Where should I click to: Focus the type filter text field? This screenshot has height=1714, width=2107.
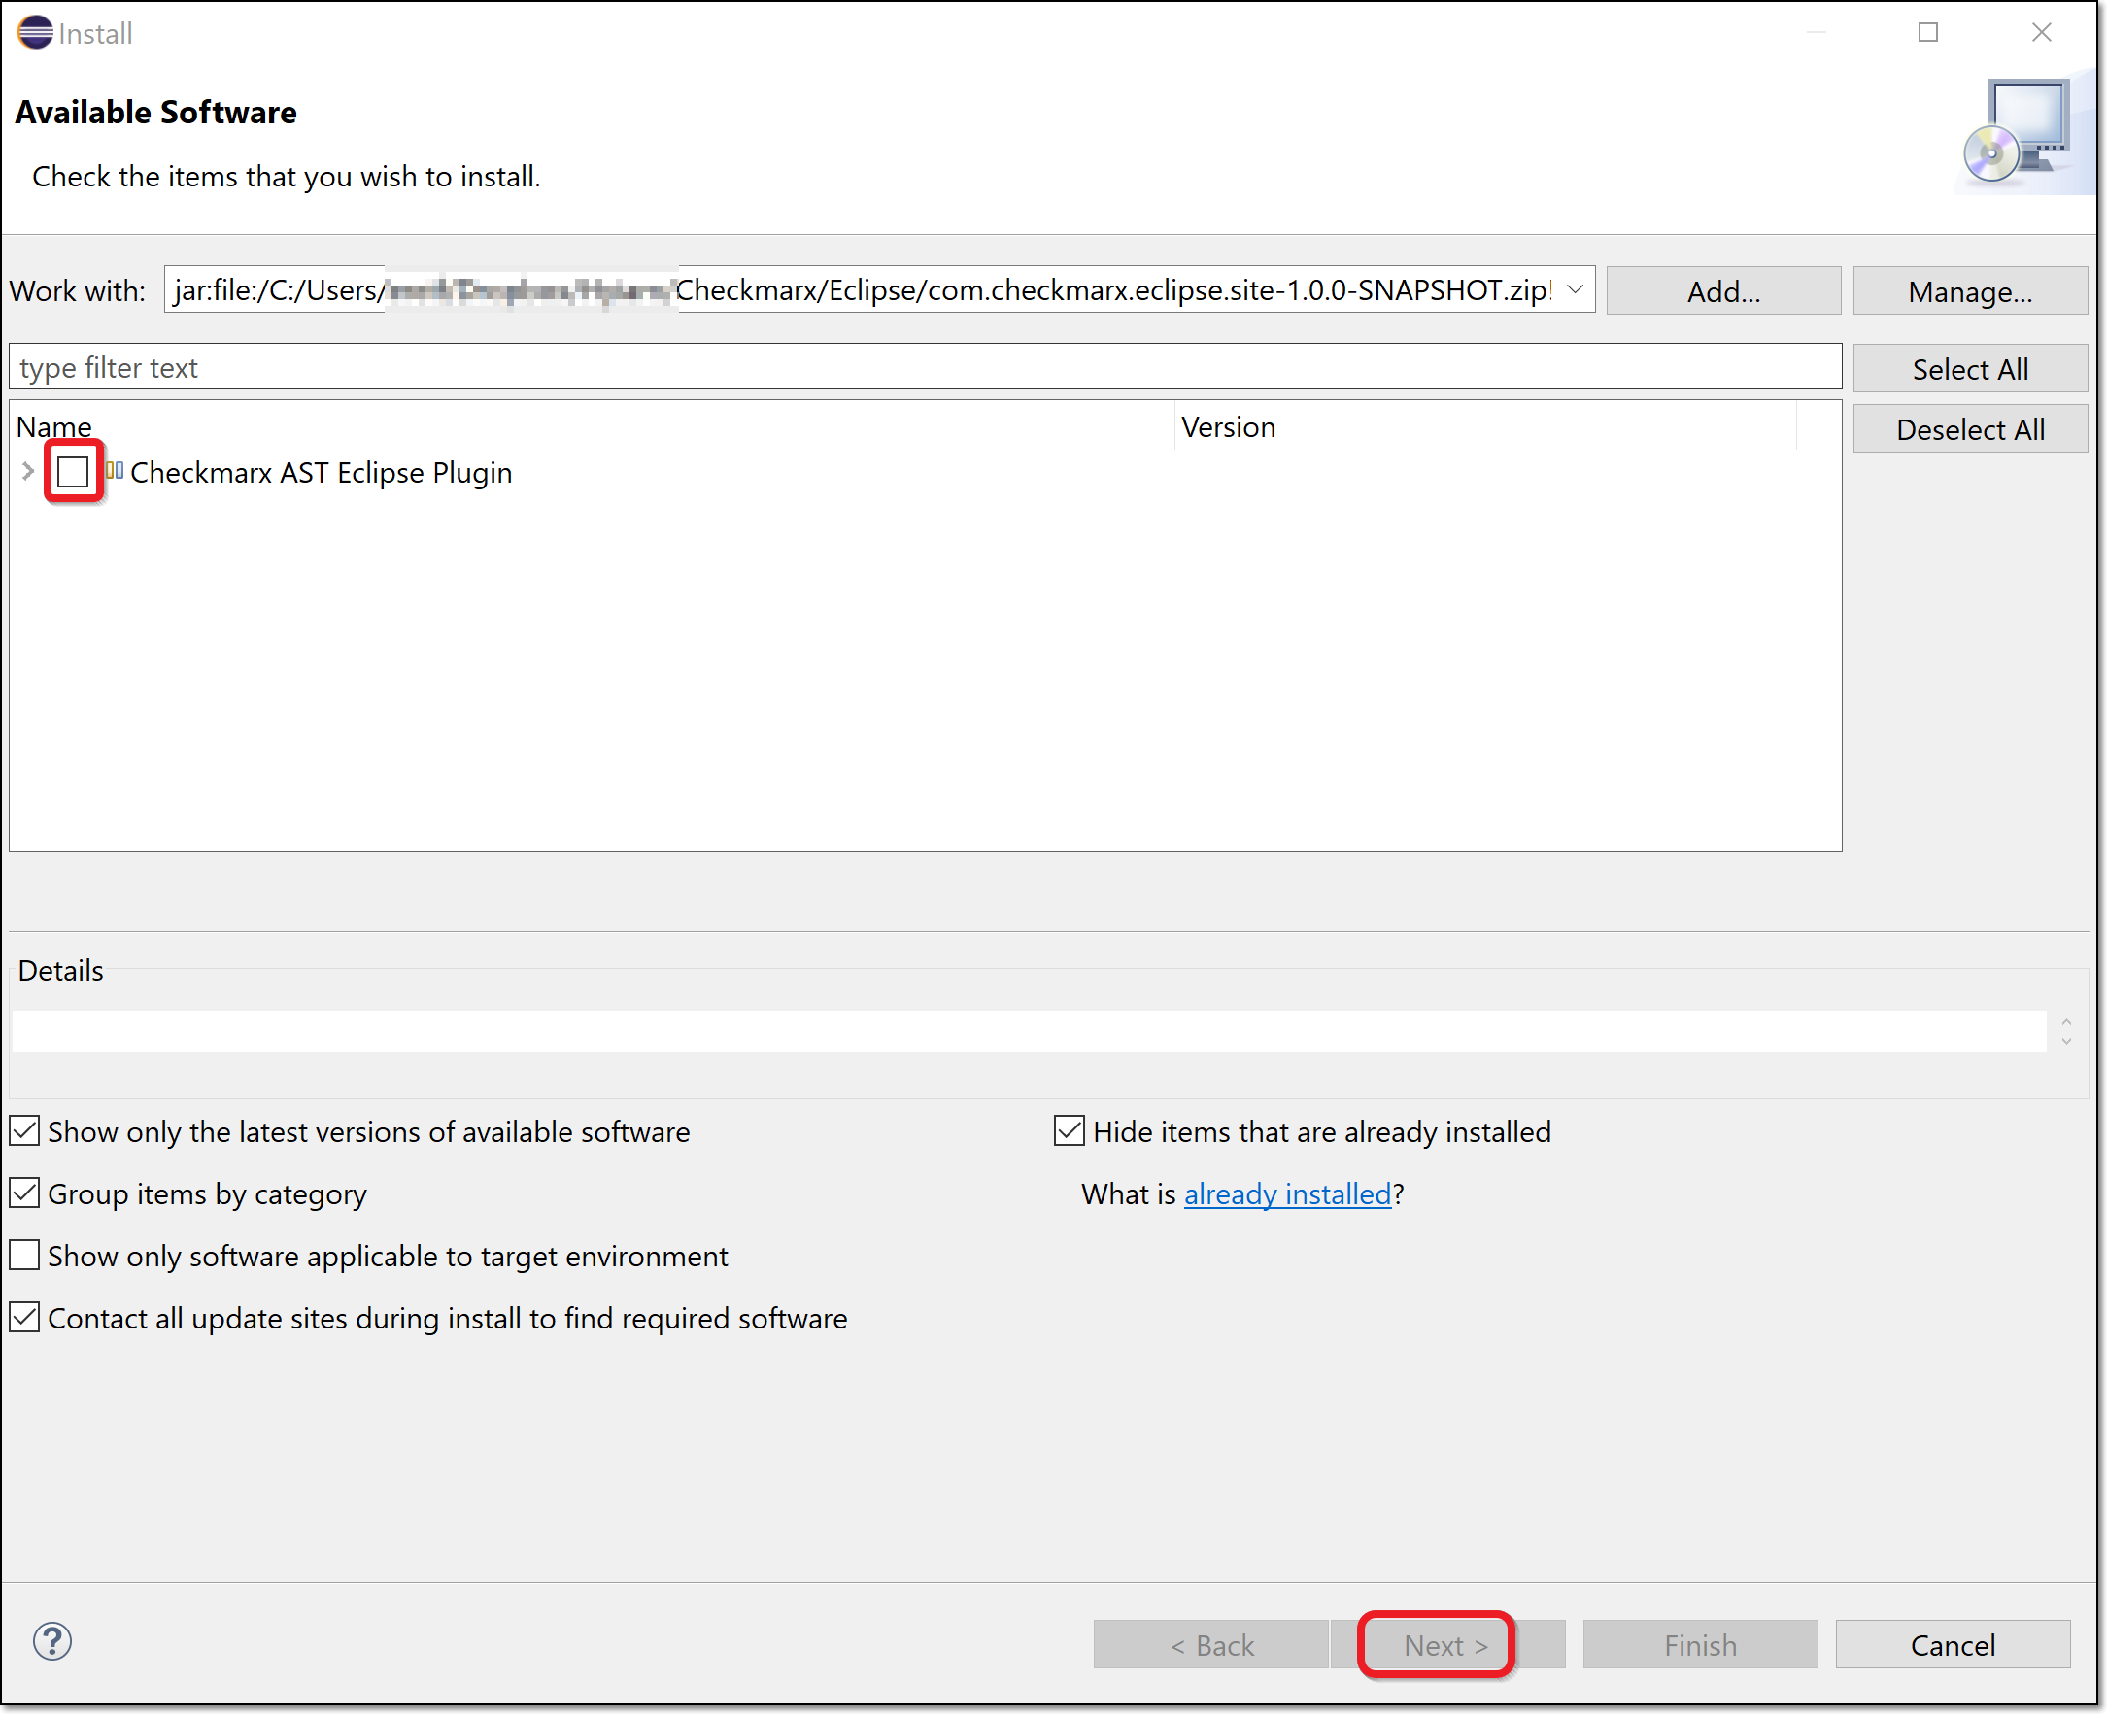(925, 367)
